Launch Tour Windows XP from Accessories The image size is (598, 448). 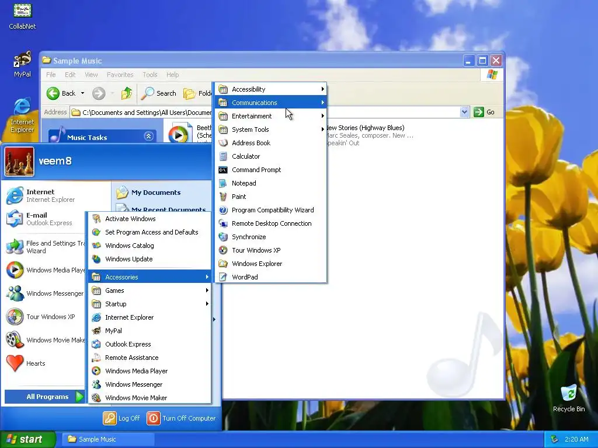point(271,250)
